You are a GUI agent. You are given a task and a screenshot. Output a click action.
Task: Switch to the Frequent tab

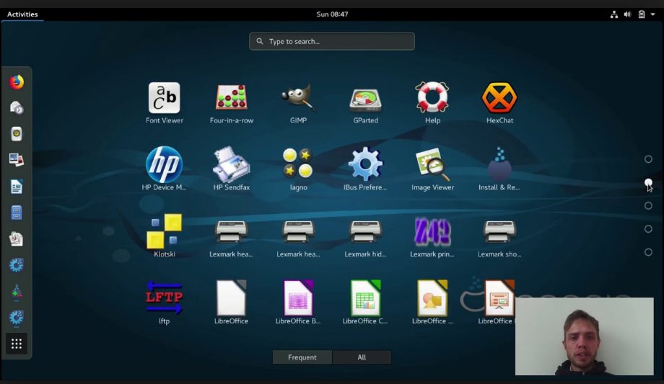pos(302,357)
